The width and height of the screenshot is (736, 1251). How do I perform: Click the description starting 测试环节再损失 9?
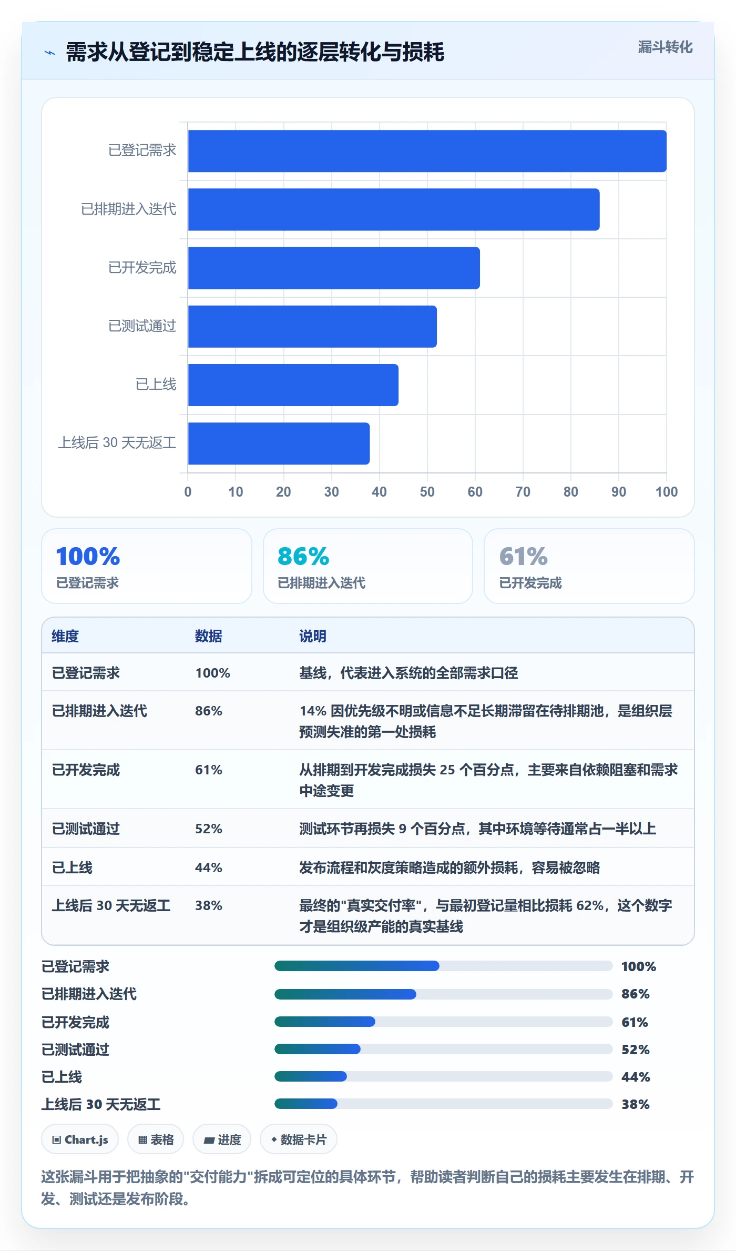(x=477, y=829)
